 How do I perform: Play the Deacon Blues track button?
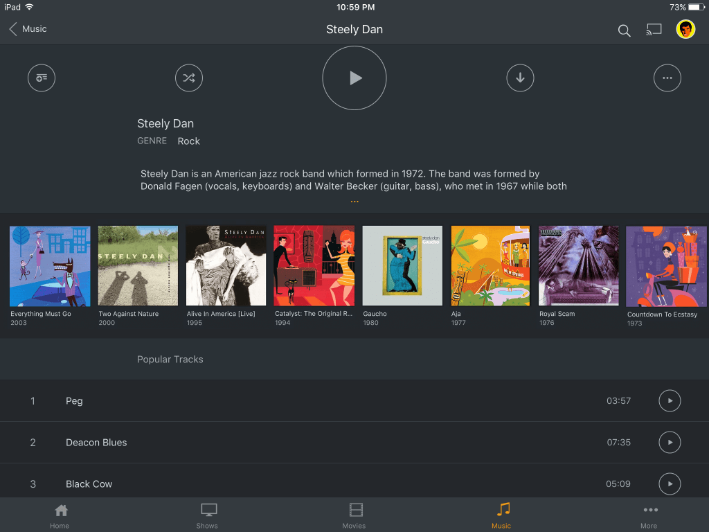point(670,442)
